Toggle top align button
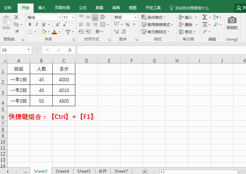 pyautogui.click(x=81, y=17)
